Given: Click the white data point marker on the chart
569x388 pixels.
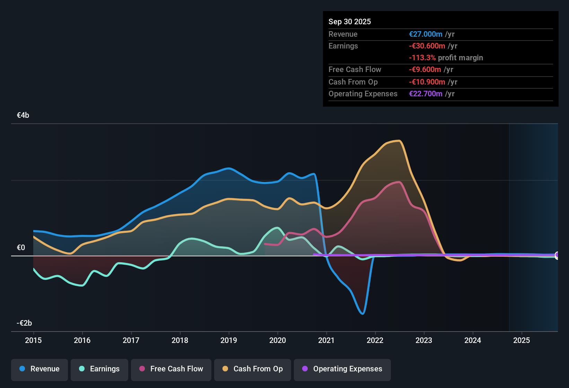Looking at the screenshot, I should [557, 256].
